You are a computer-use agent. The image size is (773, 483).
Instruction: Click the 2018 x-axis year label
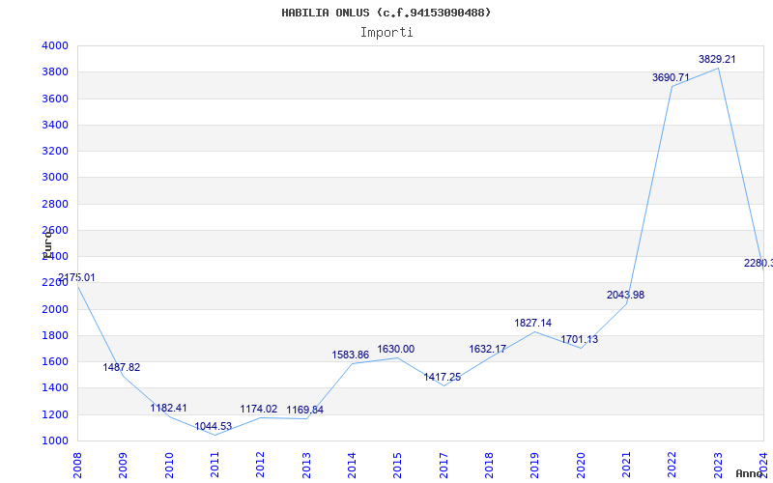pos(489,466)
